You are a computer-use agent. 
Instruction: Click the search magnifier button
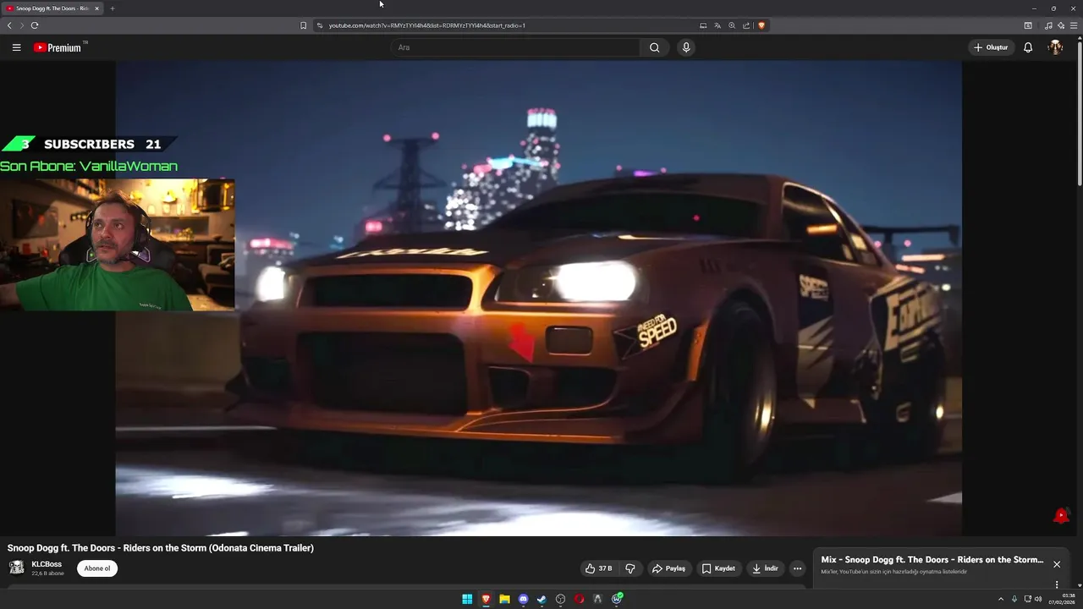click(654, 47)
